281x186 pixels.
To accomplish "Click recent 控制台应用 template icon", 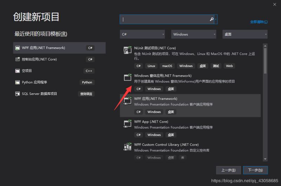I will [x=17, y=59].
